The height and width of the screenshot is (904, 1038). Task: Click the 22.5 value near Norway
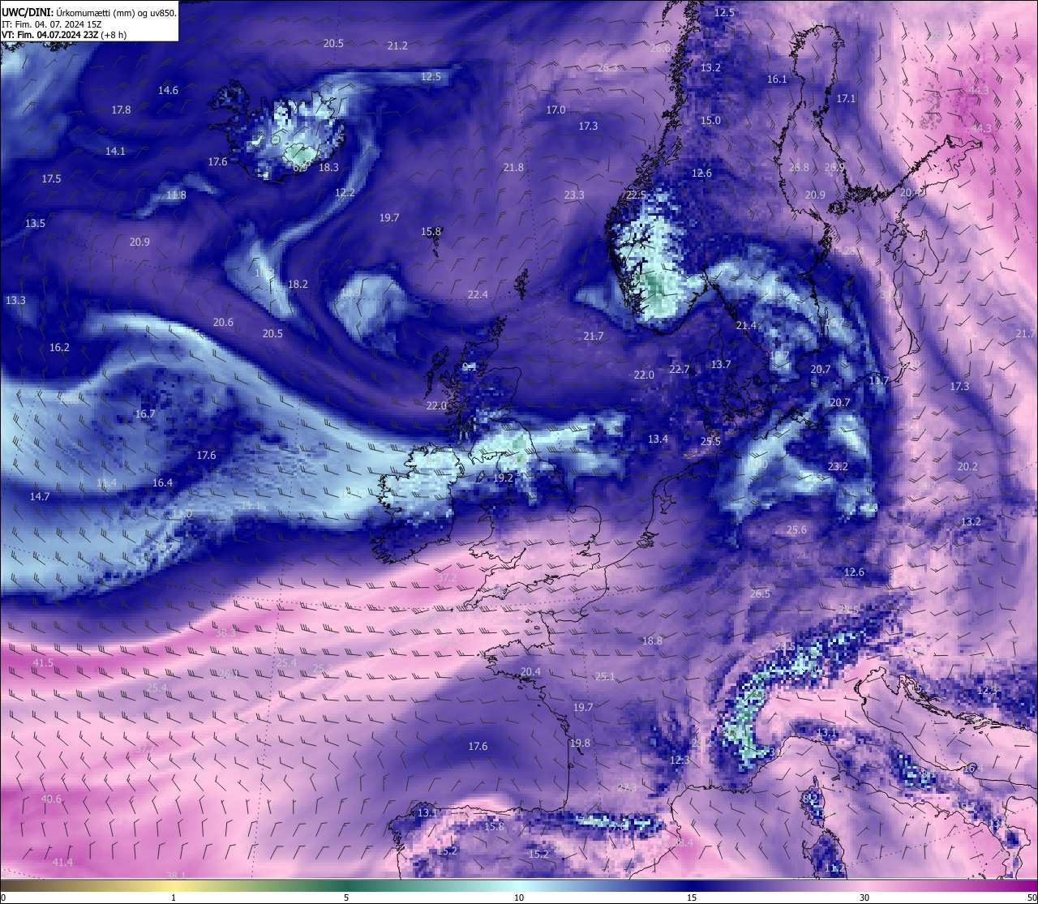636,195
